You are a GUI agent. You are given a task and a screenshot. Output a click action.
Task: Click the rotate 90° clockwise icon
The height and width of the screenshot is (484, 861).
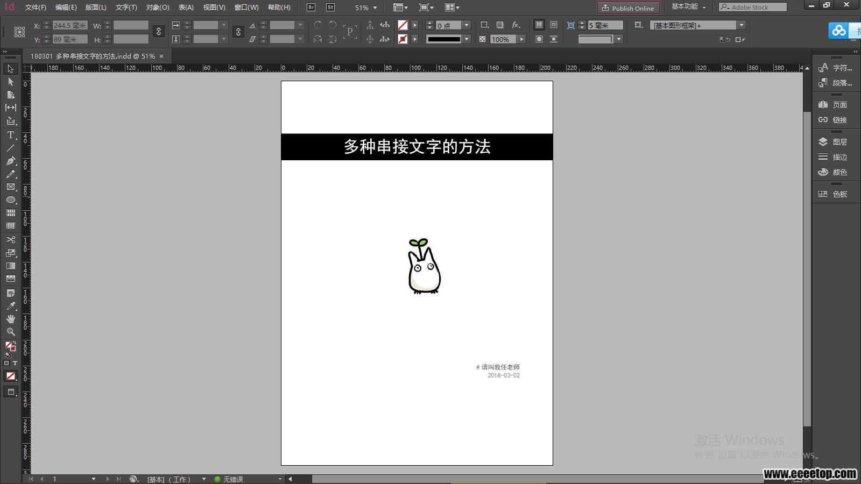(x=318, y=25)
